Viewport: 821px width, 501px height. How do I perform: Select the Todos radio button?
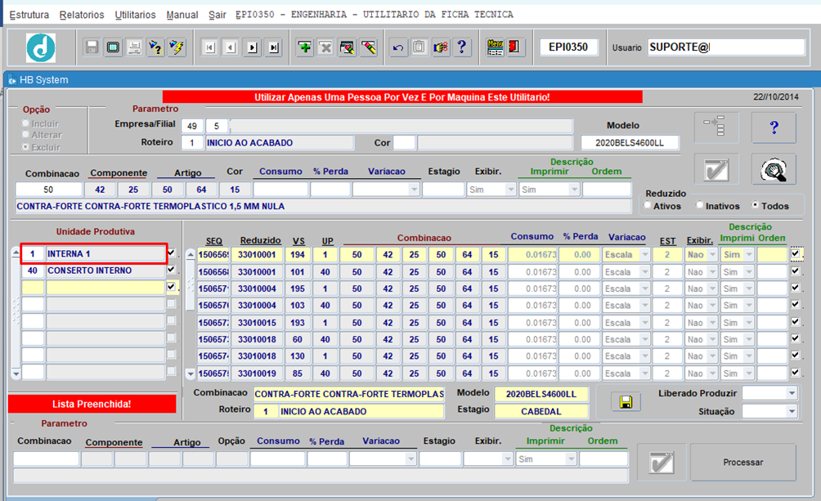tap(756, 204)
